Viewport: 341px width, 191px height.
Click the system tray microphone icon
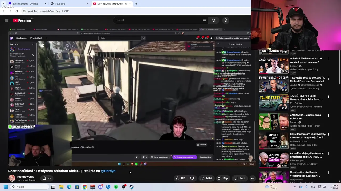306,187
